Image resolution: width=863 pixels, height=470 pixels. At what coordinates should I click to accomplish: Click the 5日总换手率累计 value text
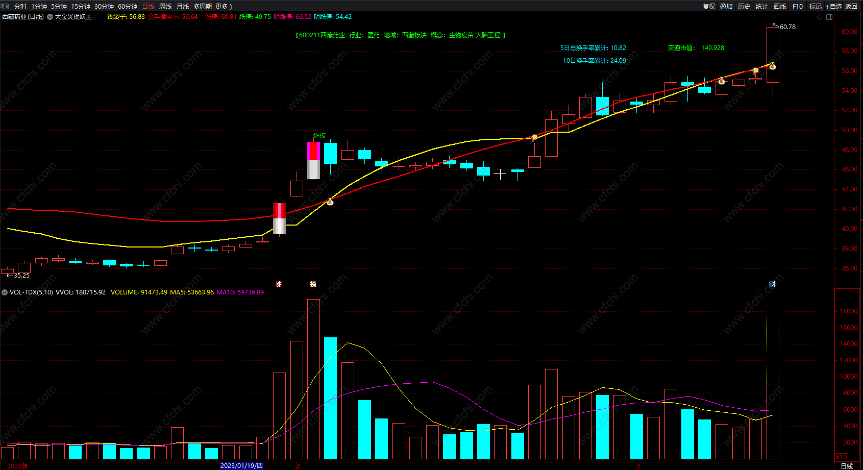pos(593,48)
